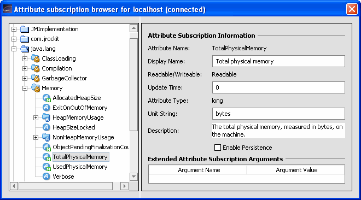
Task: Collapse the Memory node
Action: tap(25, 88)
